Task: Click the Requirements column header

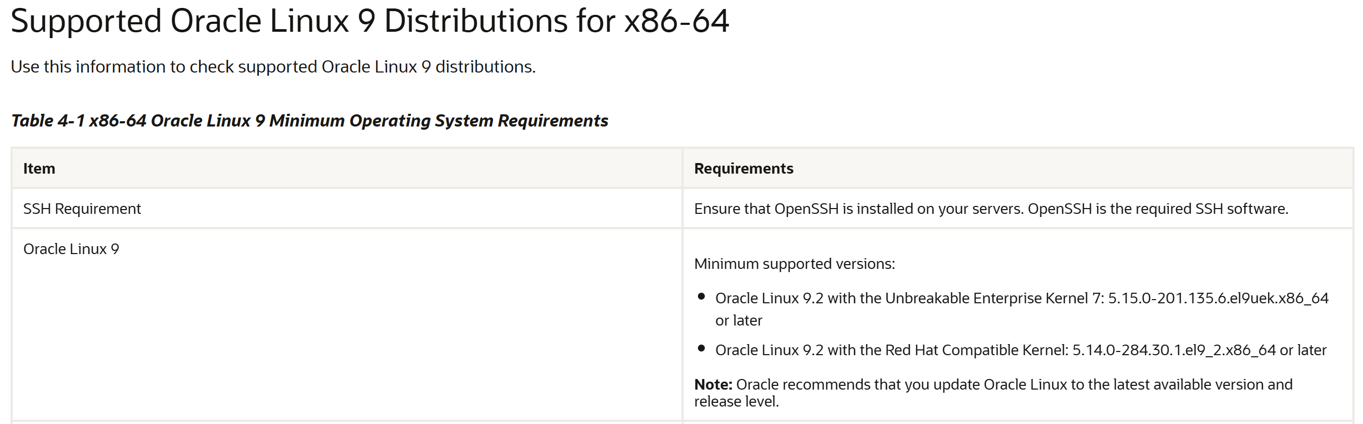Action: pyautogui.click(x=743, y=168)
